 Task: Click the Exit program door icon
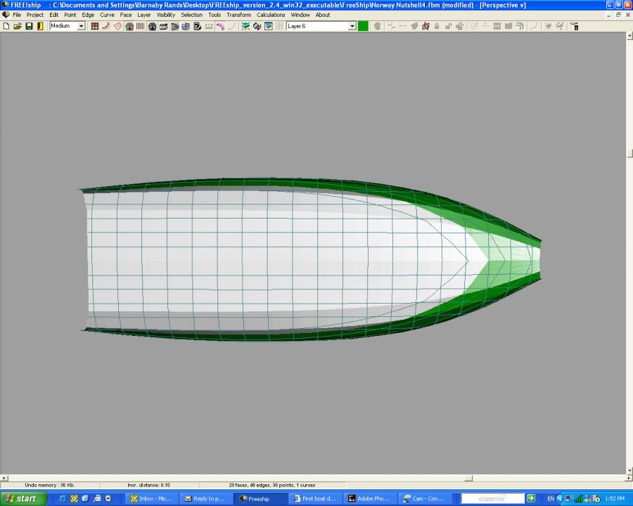[x=40, y=26]
